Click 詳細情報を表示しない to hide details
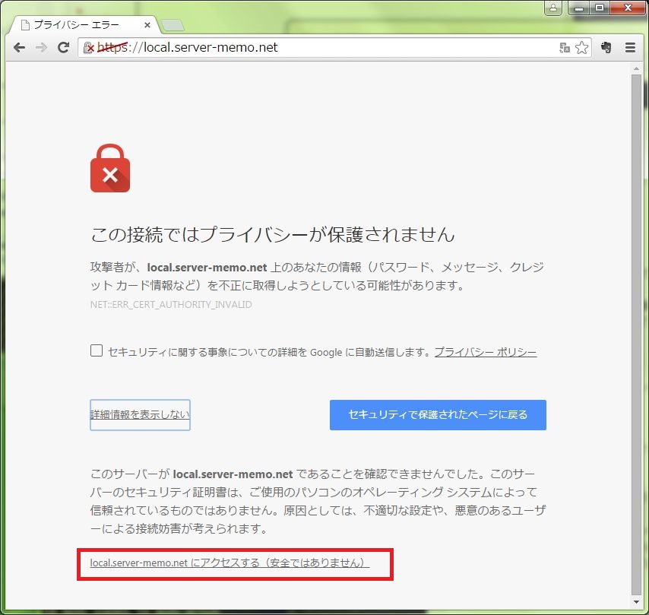Screen dimensions: 649x615 (x=141, y=414)
